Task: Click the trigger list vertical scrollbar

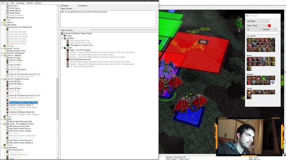Action: pos(58,82)
